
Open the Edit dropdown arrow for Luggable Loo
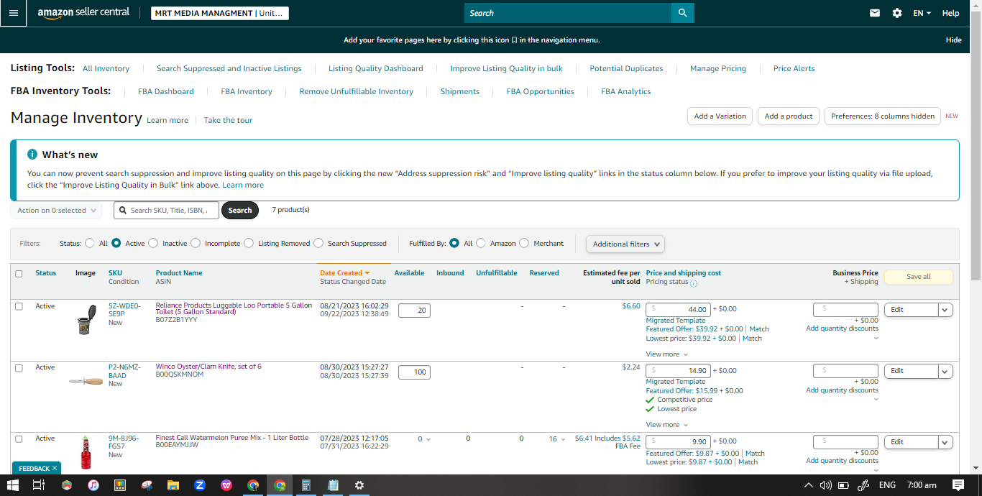pyautogui.click(x=945, y=310)
